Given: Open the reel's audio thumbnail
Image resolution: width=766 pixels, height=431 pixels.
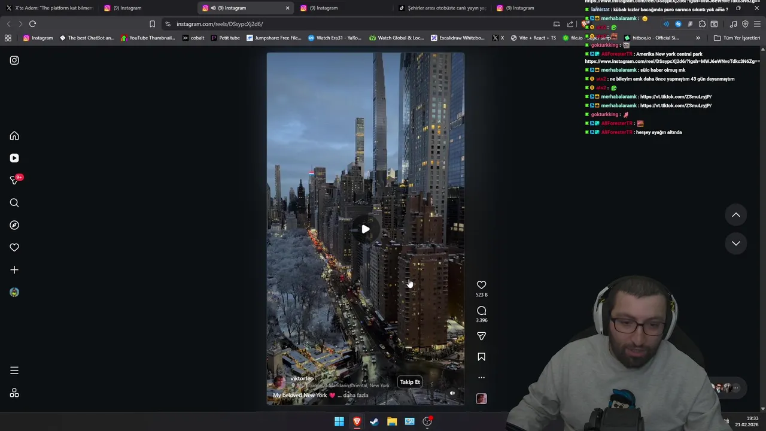Looking at the screenshot, I should 481,399.
